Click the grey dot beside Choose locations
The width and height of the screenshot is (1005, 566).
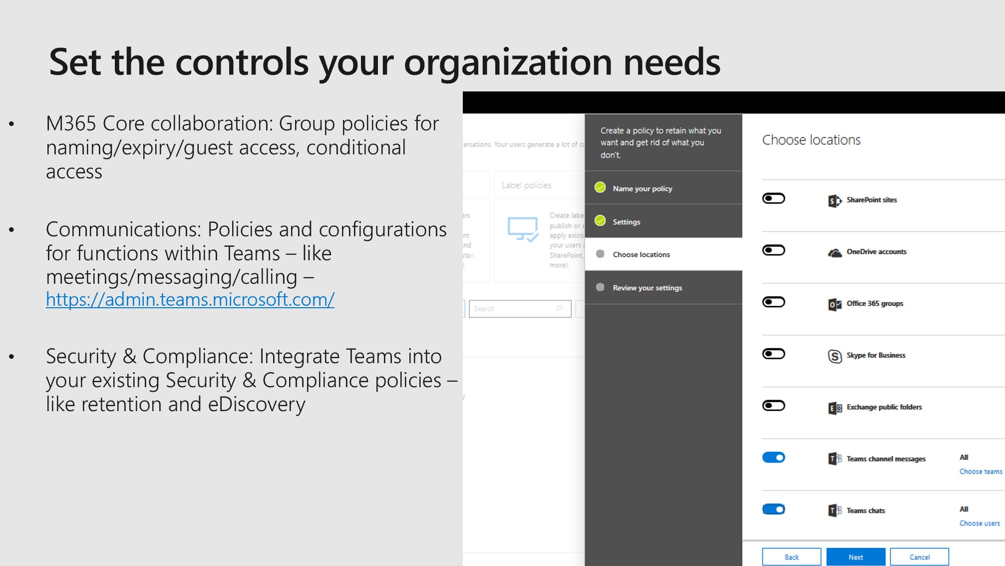[x=600, y=254]
